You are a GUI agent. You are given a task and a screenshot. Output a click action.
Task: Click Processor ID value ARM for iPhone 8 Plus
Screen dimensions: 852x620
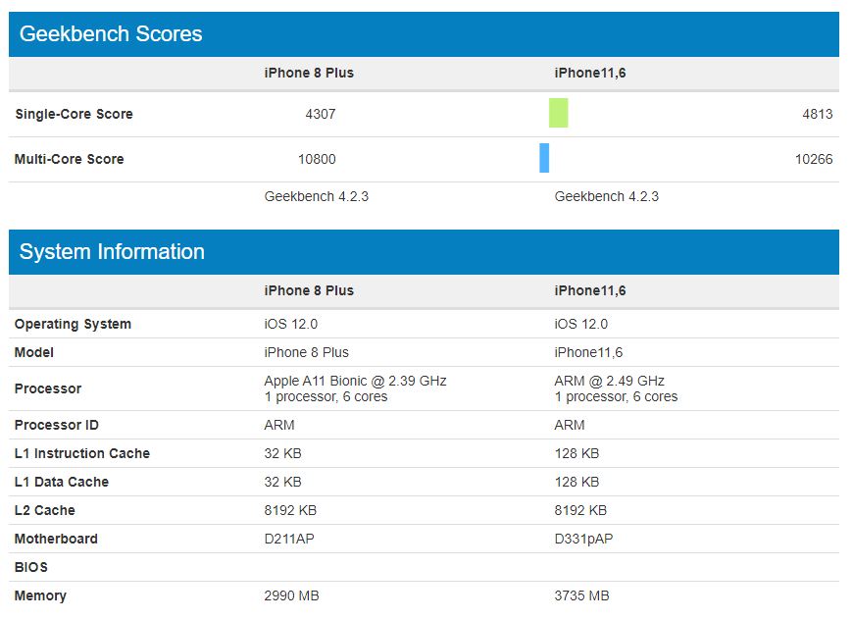(279, 426)
